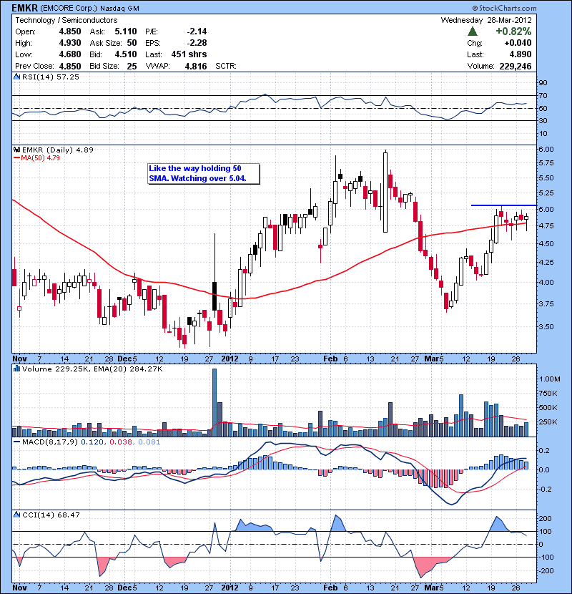The width and height of the screenshot is (572, 594).
Task: Click the Chg value +0.040
Action: [x=518, y=43]
